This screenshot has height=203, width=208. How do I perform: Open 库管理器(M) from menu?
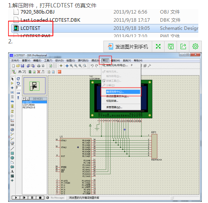pos(114,107)
